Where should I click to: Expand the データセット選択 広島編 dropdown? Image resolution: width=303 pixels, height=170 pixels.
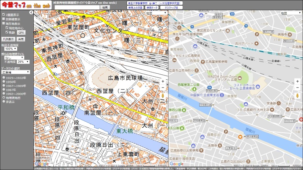pos(16,72)
